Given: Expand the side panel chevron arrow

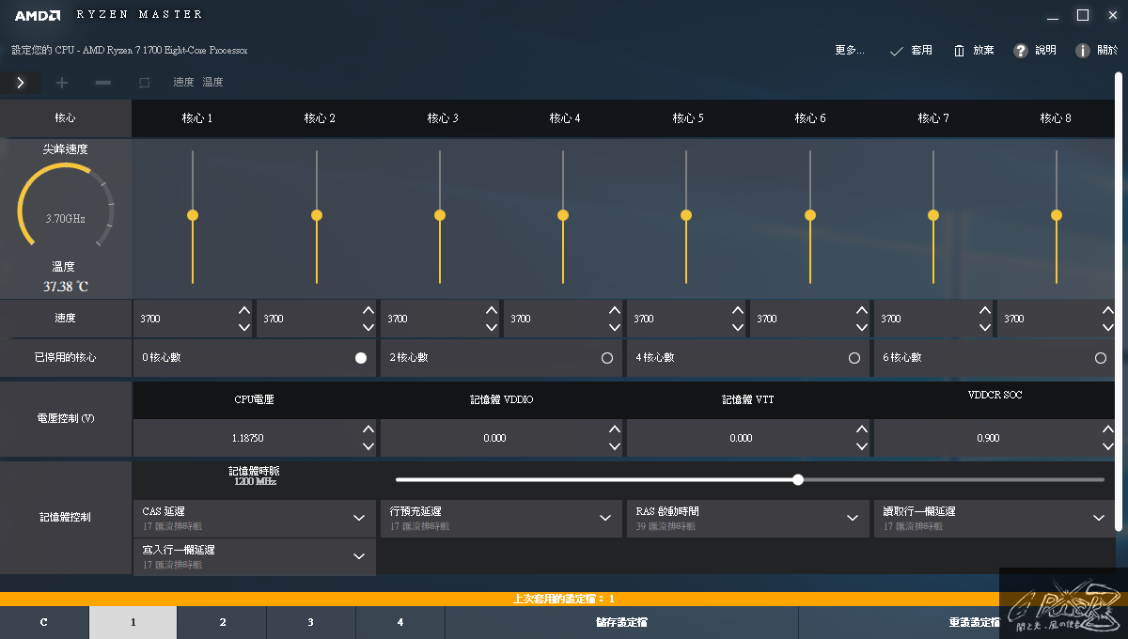Looking at the screenshot, I should [x=21, y=83].
